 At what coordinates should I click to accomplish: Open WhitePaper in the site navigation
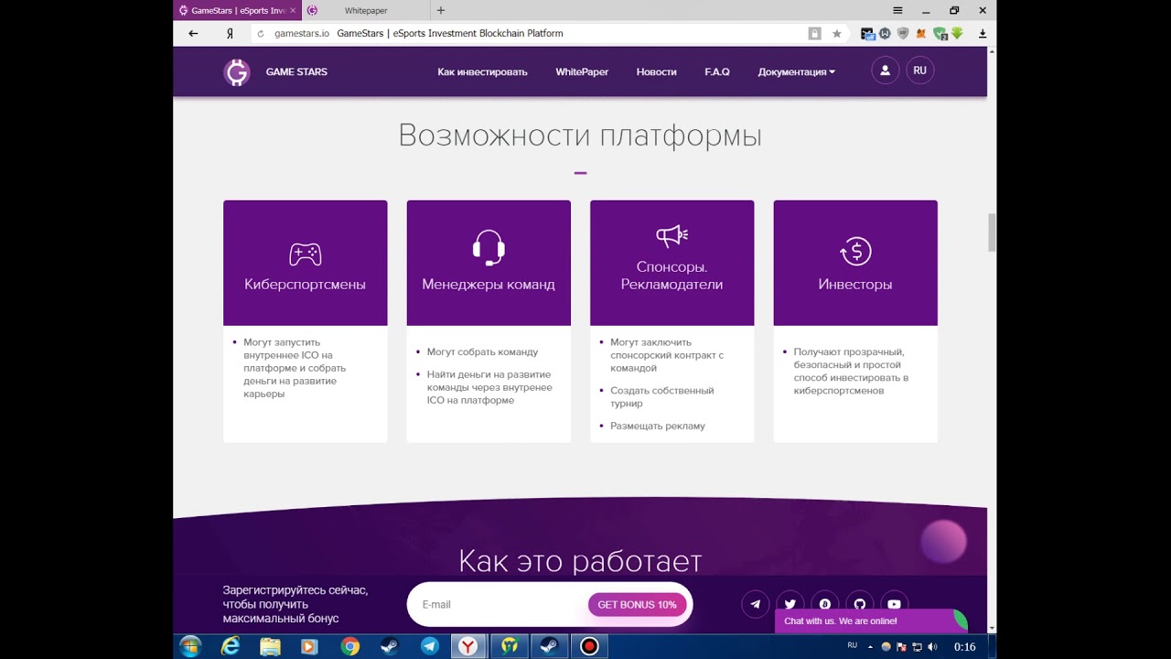[582, 72]
